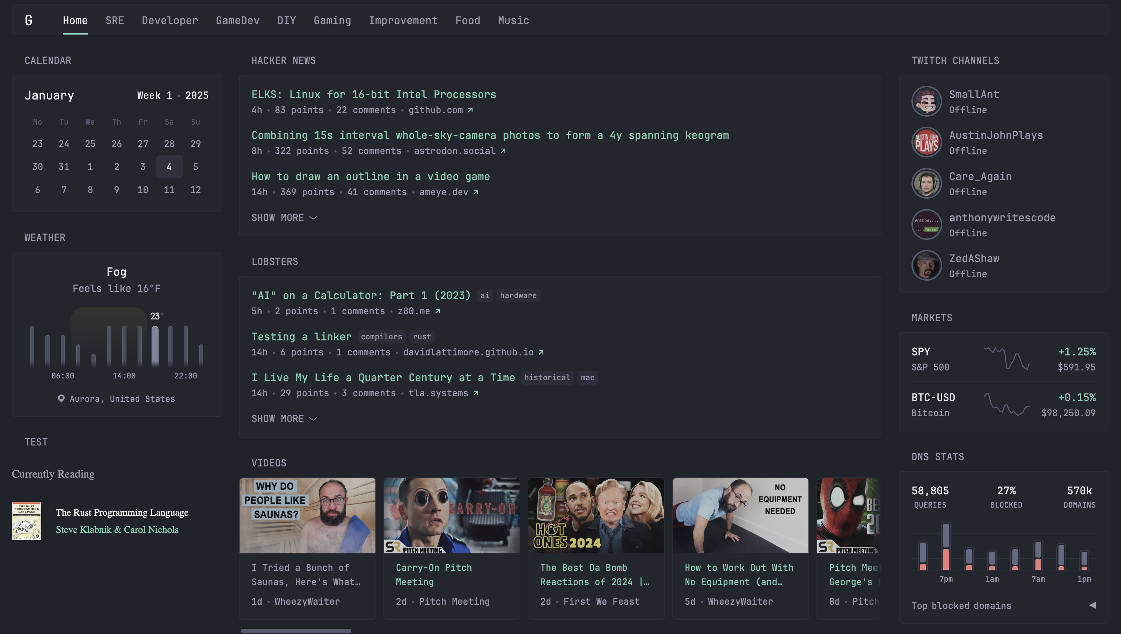This screenshot has width=1121, height=634.
Task: Open Hot Ones 2024 video thumbnail
Action: 596,516
